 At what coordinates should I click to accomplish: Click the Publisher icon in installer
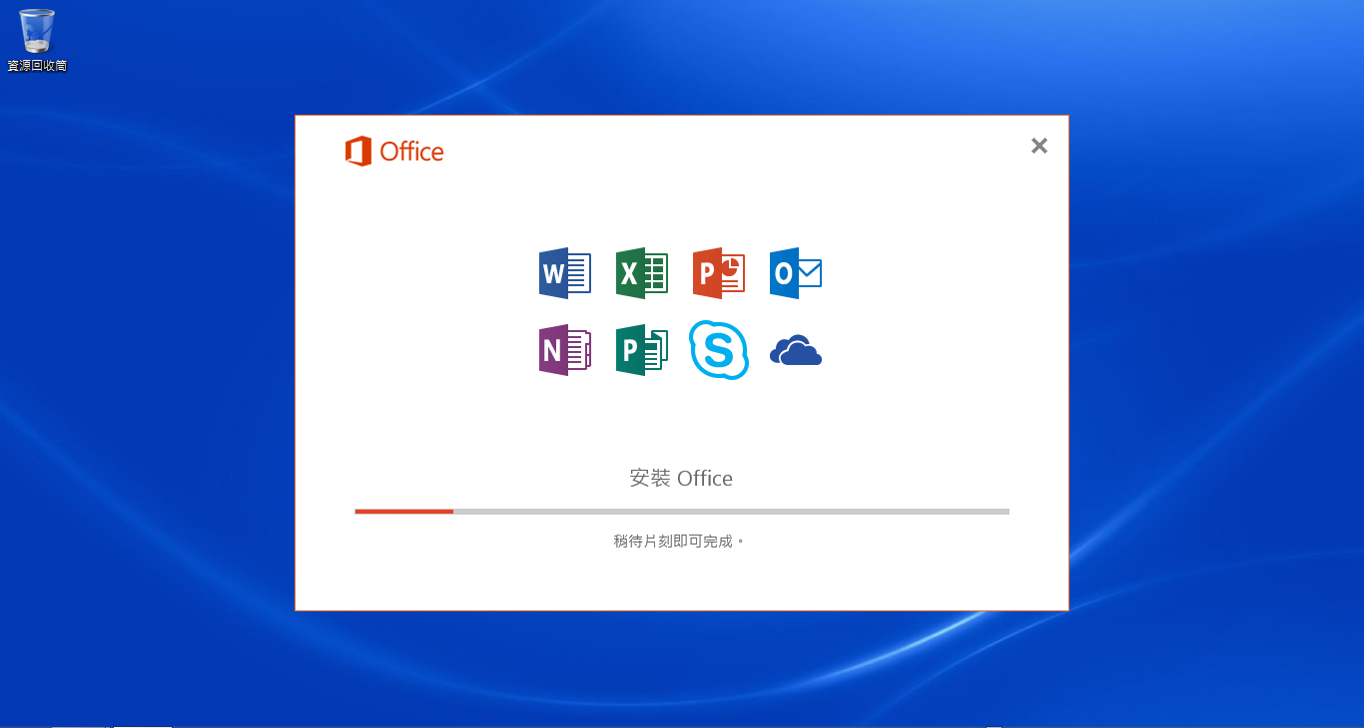642,350
